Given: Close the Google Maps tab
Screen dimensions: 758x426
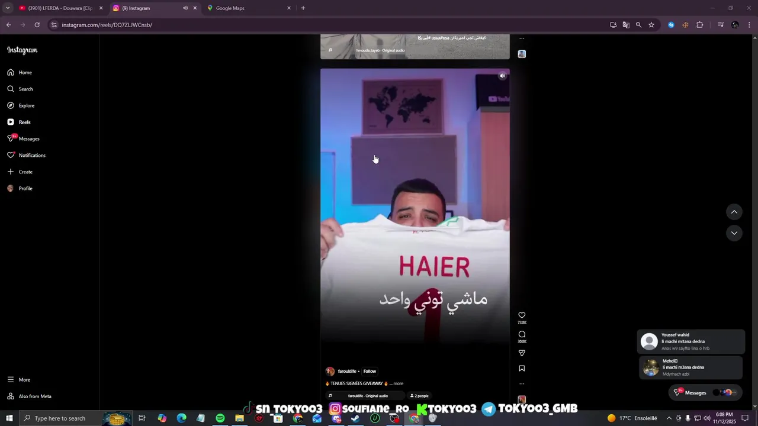Looking at the screenshot, I should pos(289,8).
